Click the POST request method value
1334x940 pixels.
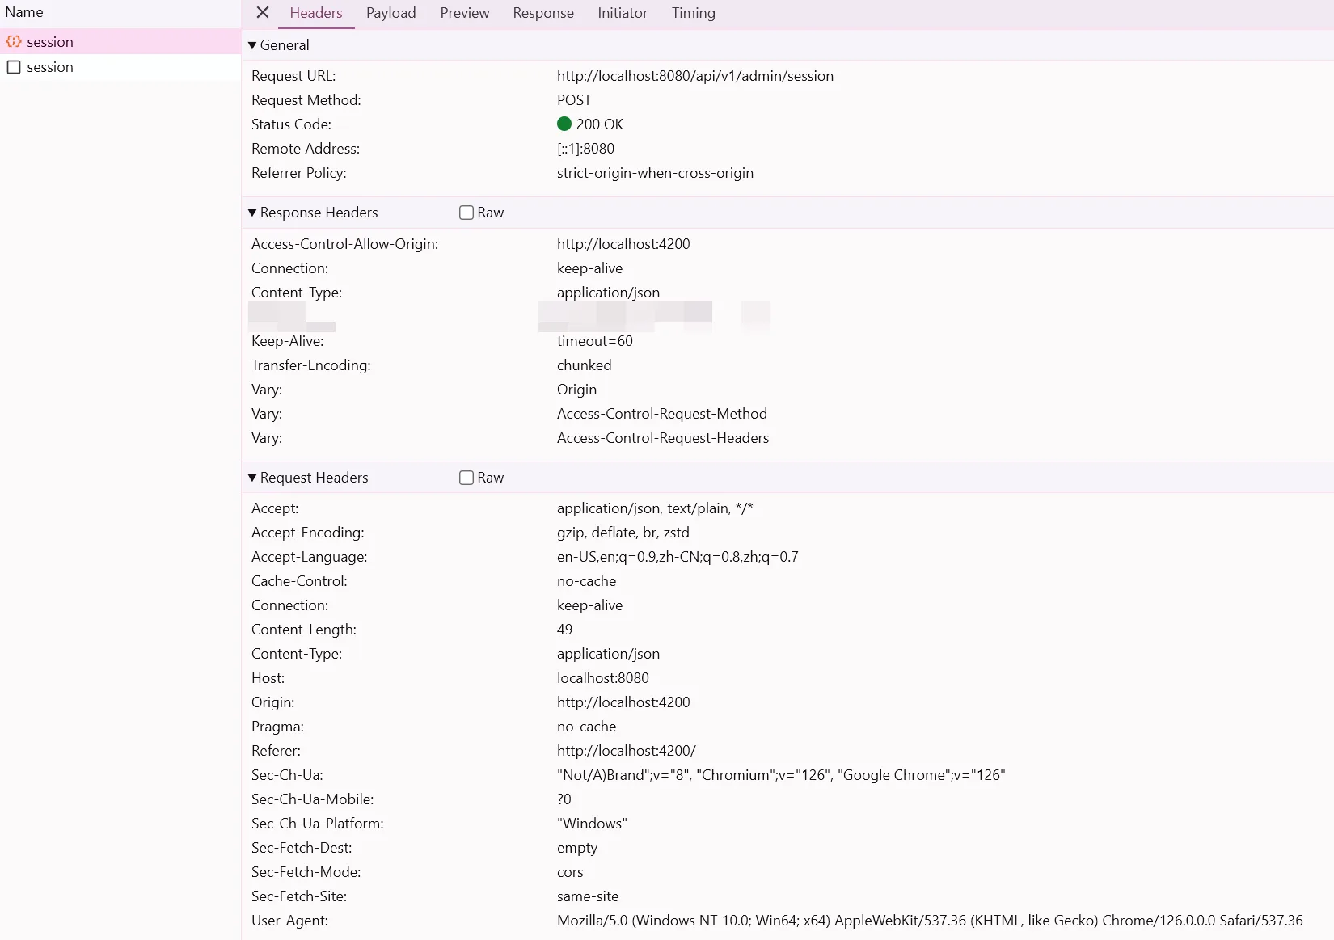(574, 100)
